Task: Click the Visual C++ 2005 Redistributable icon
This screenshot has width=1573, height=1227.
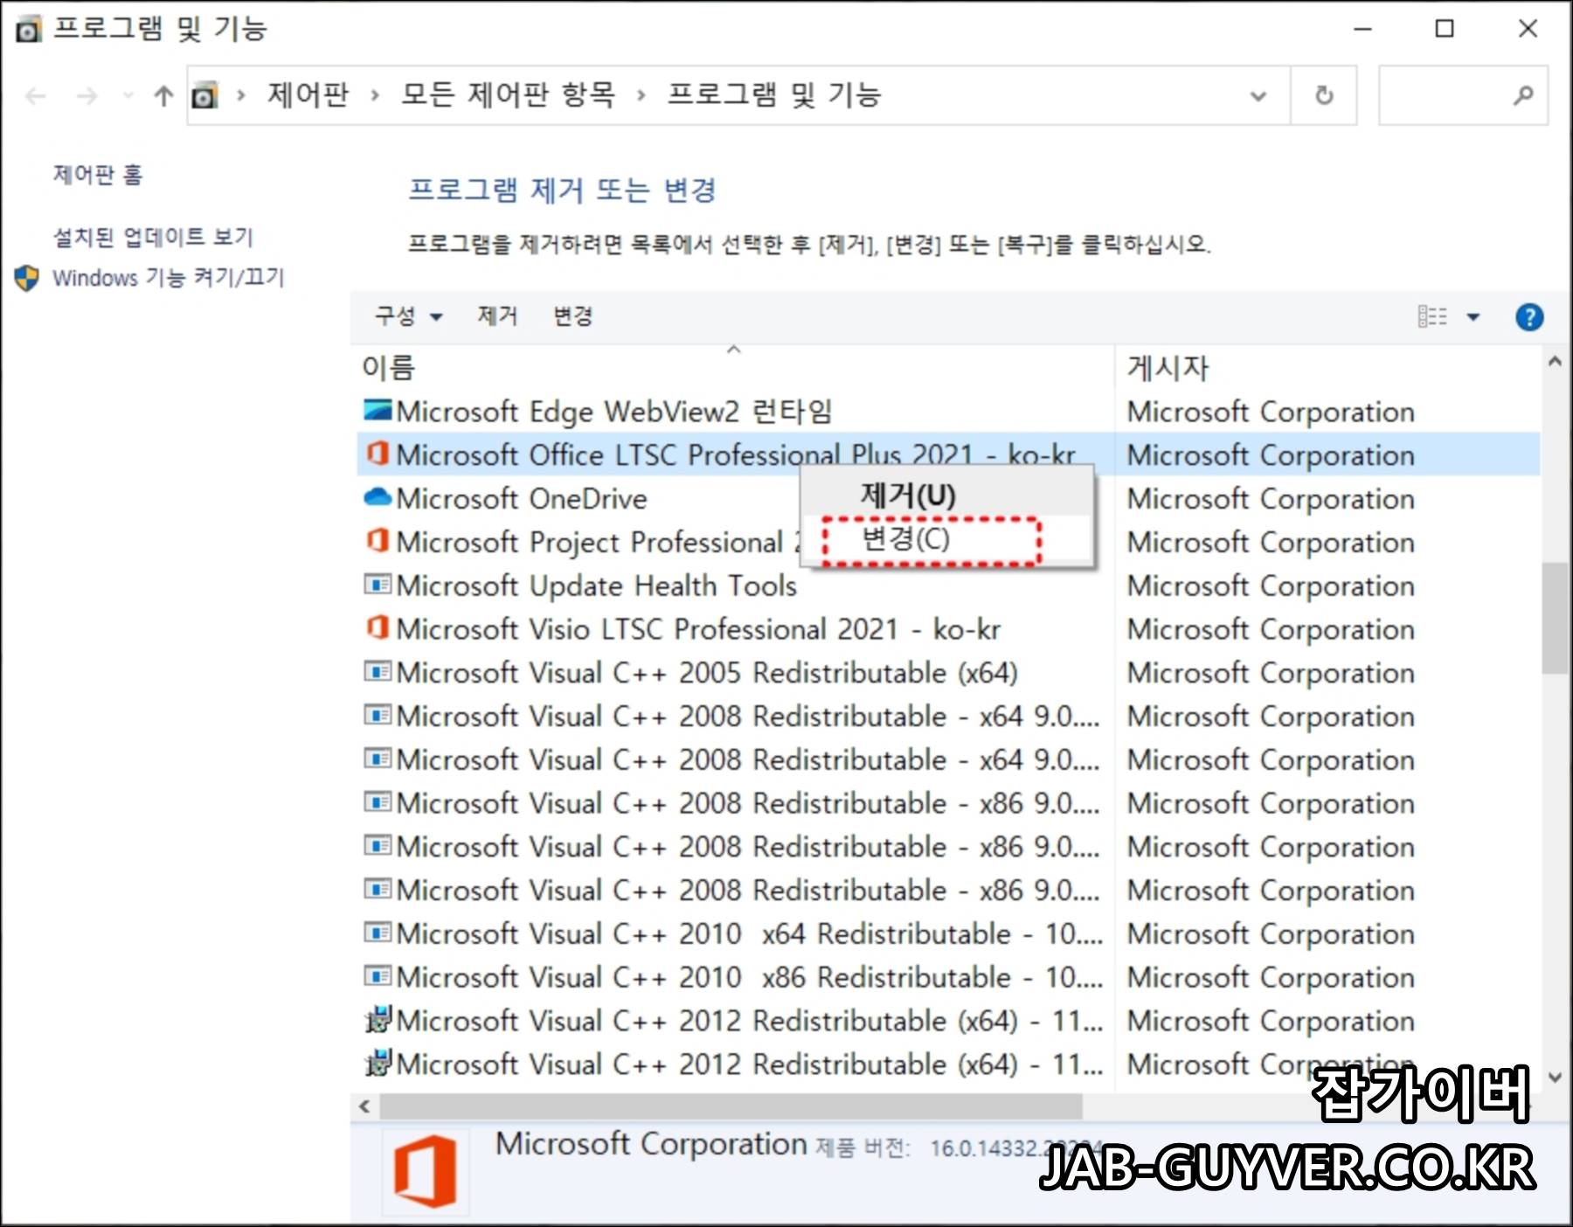Action: click(x=378, y=671)
